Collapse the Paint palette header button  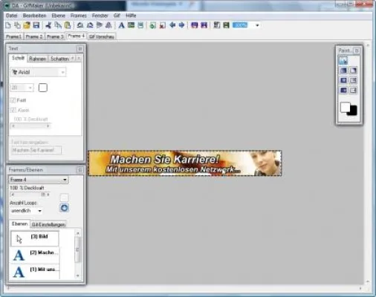(357, 50)
